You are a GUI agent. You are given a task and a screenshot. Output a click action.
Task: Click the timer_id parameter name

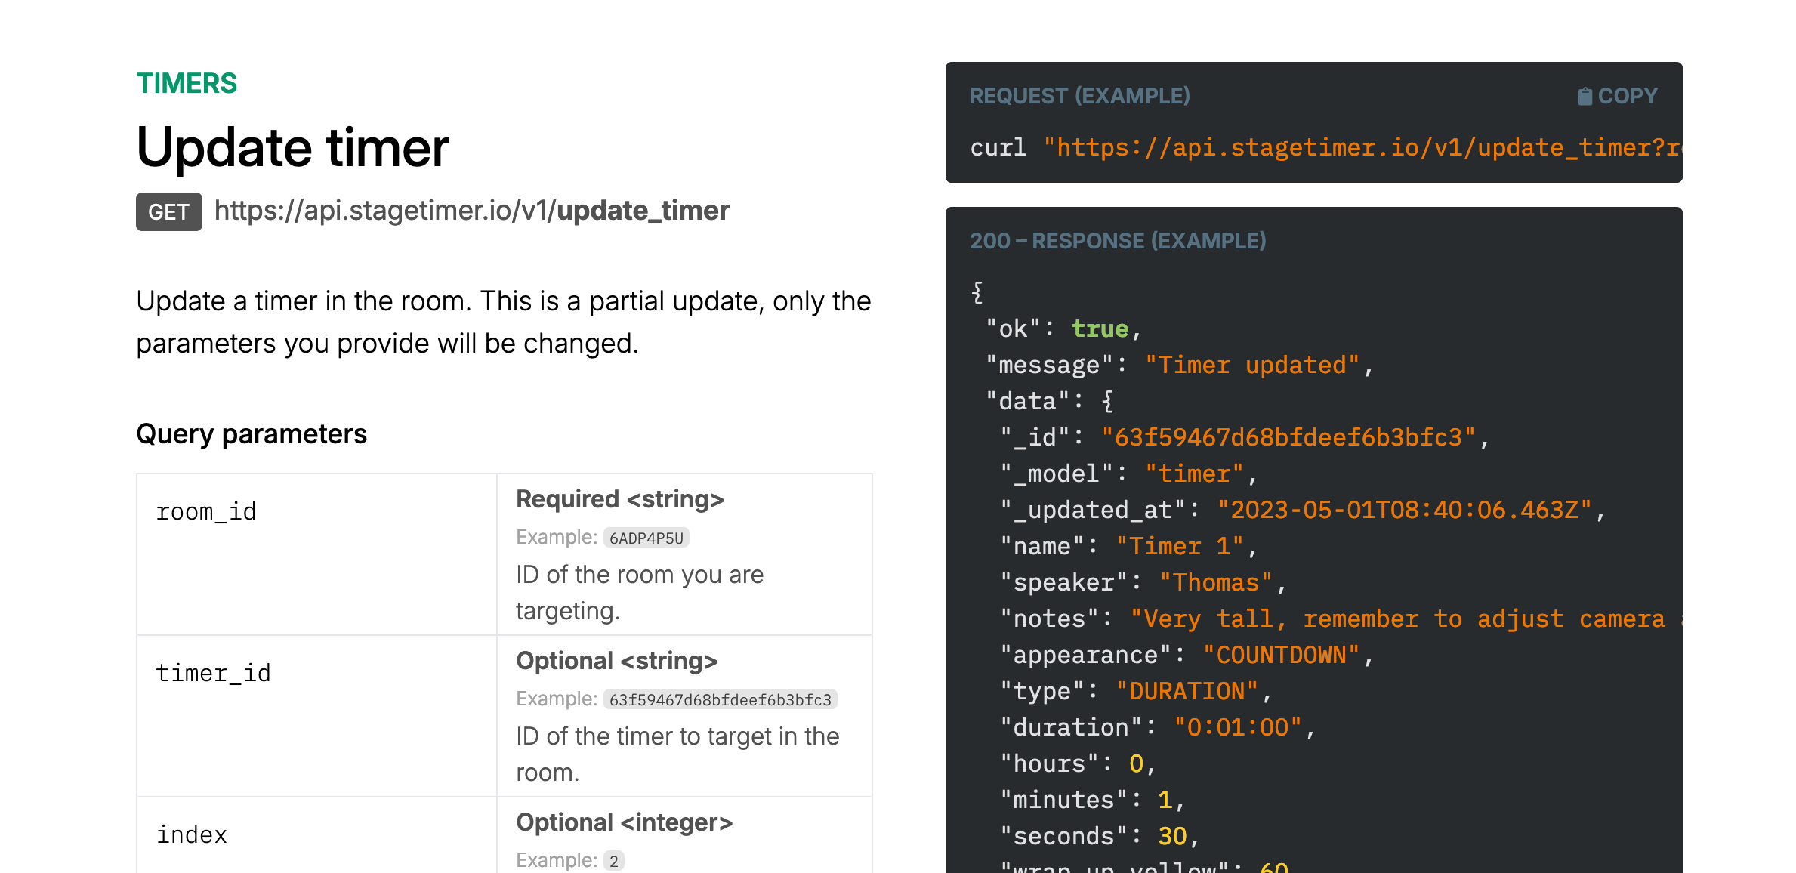(214, 673)
